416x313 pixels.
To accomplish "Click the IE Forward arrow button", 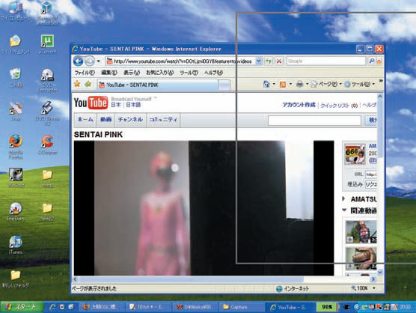I will pyautogui.click(x=89, y=61).
